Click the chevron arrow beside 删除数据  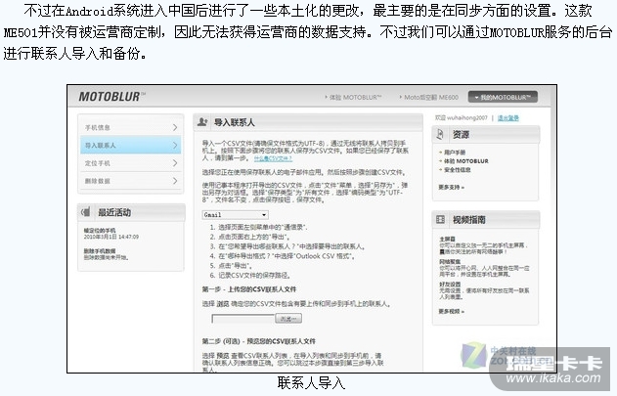[x=175, y=181]
